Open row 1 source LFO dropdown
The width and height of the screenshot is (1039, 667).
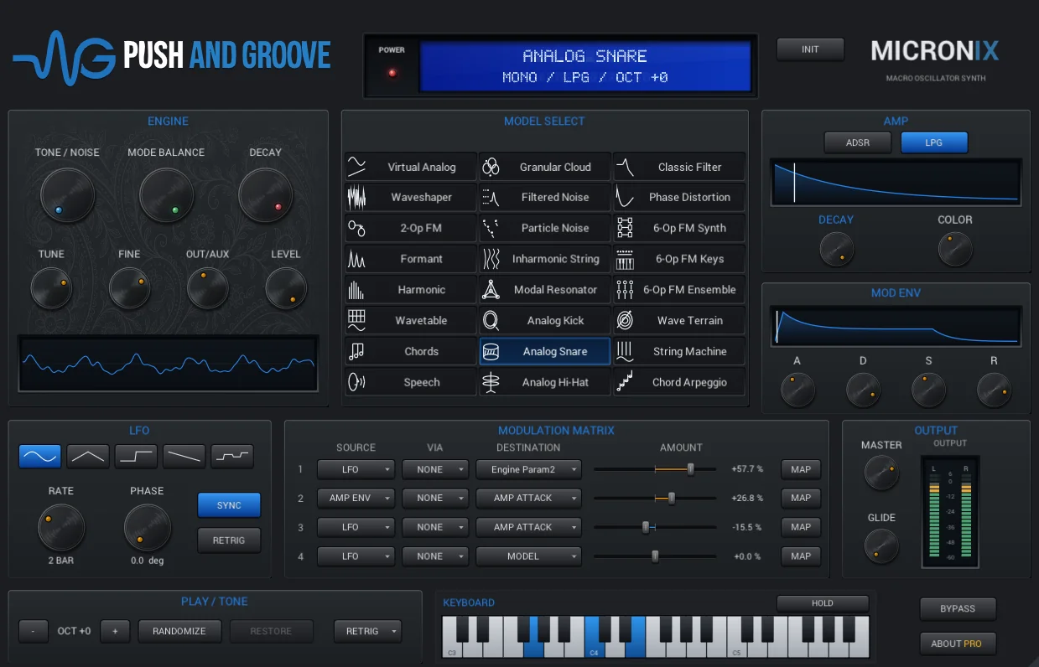(356, 469)
